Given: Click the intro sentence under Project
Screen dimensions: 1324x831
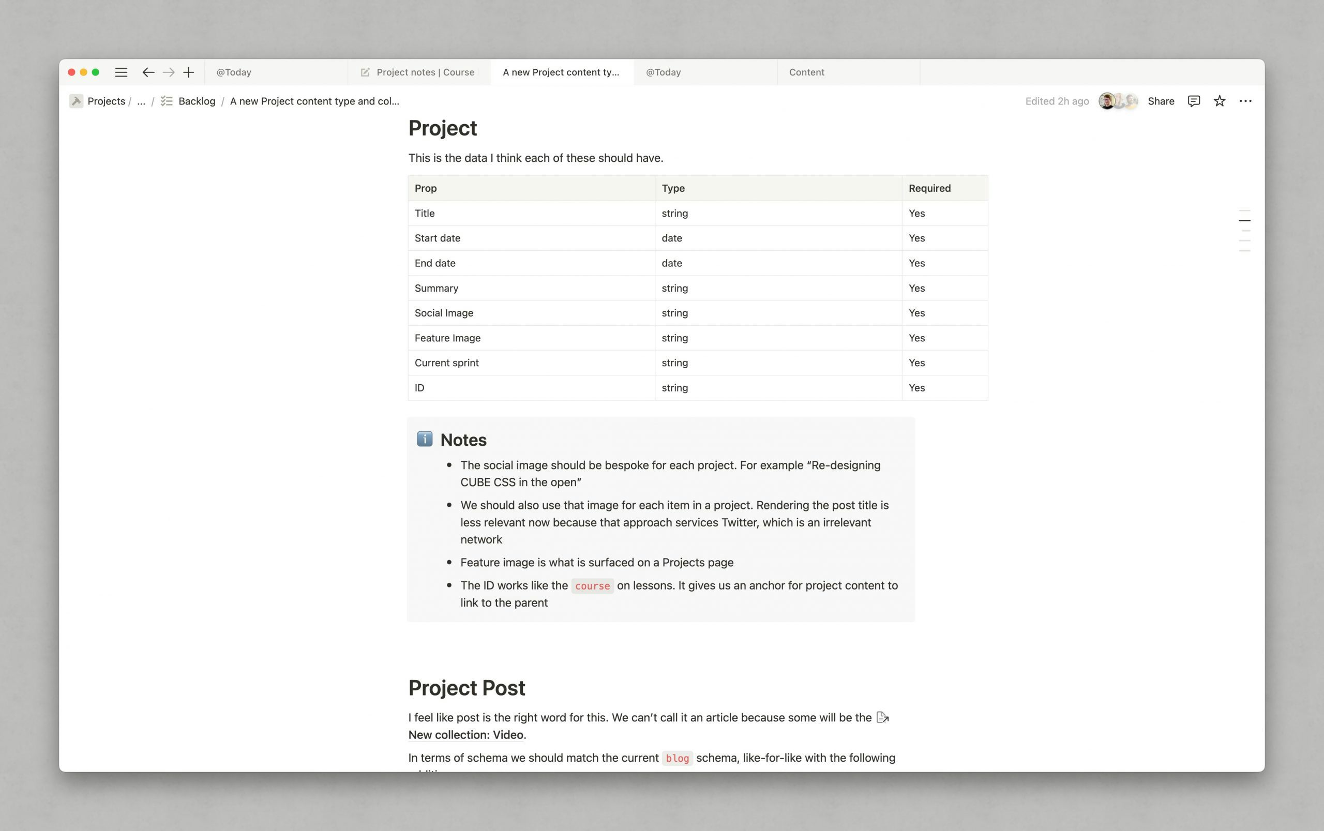Looking at the screenshot, I should pos(535,158).
